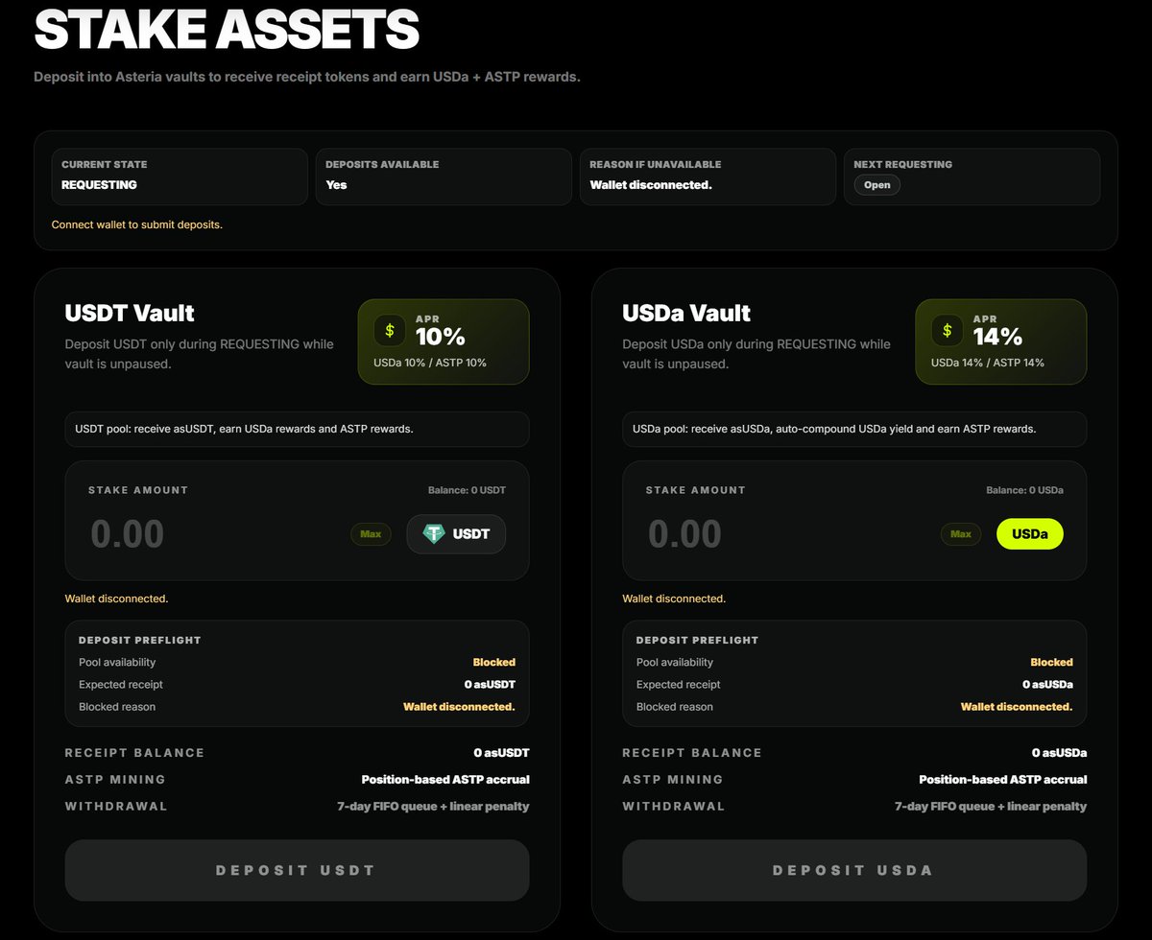Click 'USDa 14% / ASTP 14%' text

pyautogui.click(x=988, y=363)
